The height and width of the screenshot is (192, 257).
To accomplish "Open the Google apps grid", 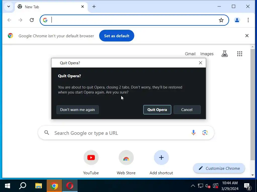I will click(240, 54).
